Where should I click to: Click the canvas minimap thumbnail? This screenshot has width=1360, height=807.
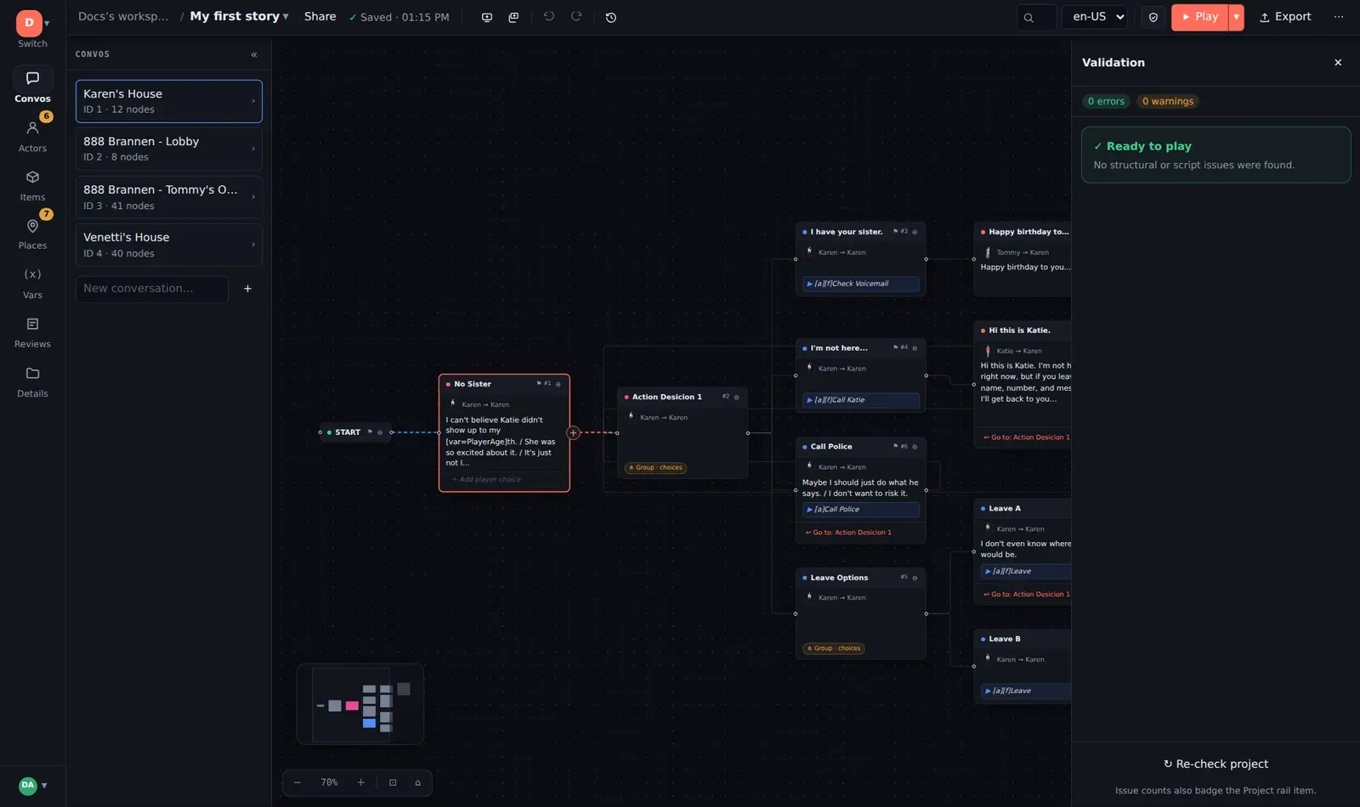click(x=360, y=704)
